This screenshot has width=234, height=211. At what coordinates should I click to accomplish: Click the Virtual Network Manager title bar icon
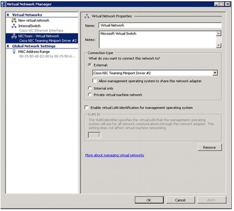click(4, 4)
